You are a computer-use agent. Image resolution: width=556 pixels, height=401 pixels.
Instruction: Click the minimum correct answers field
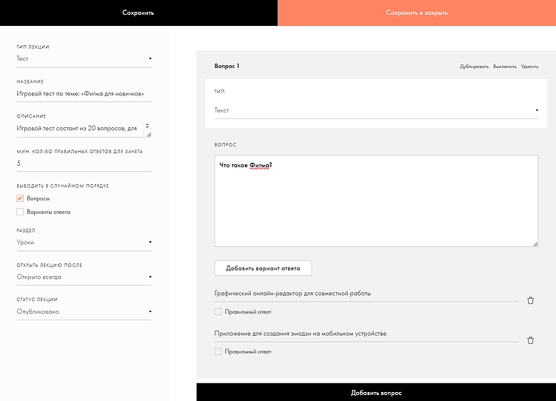84,164
